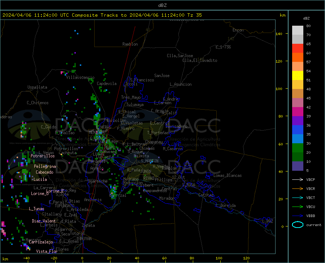Click the Encon map label
This screenshot has height=263, width=325.
point(238,30)
